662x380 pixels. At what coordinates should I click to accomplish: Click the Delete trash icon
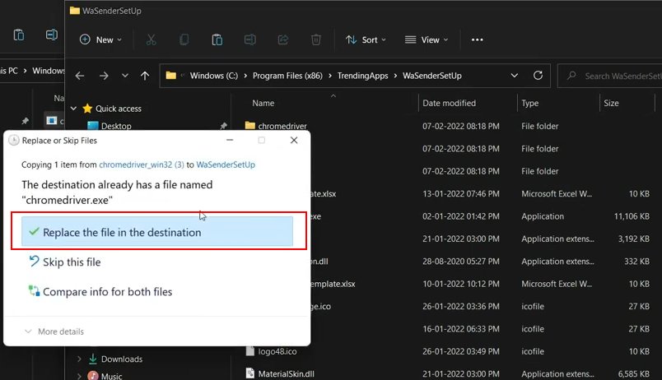pos(316,39)
